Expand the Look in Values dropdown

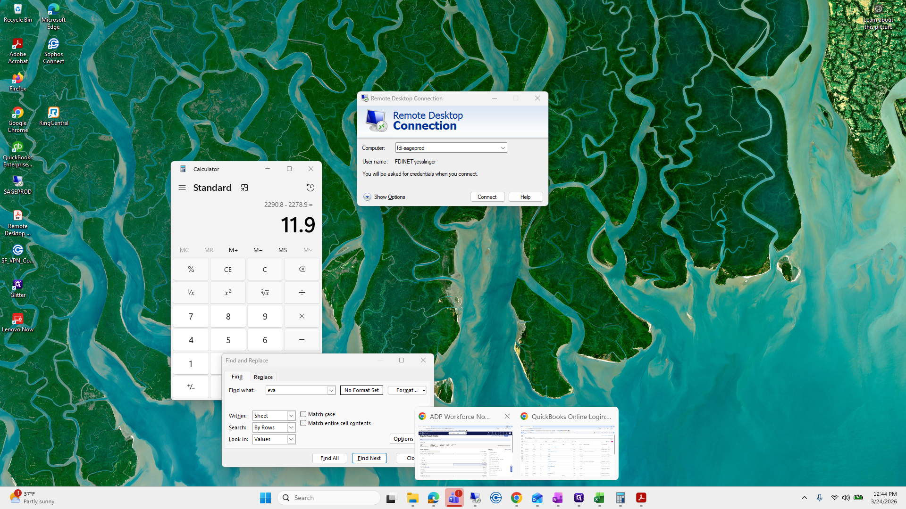click(291, 439)
